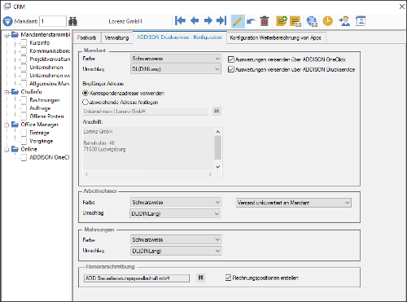
Task: Click the add person icon
Action: coord(344,21)
